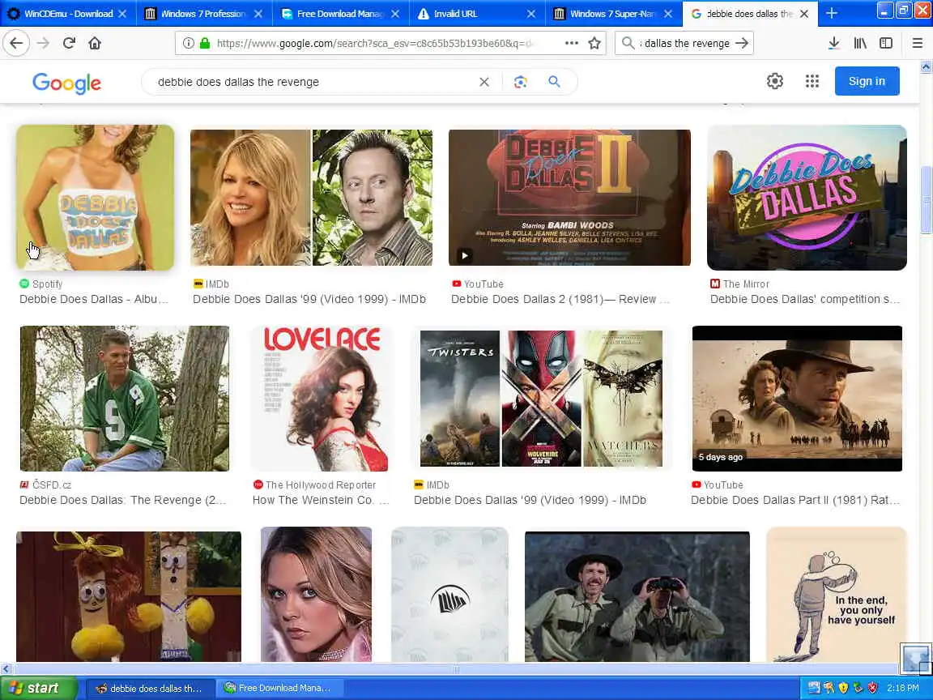Click the vertical scrollbar thumb
The image size is (933, 700).
pyautogui.click(x=926, y=200)
